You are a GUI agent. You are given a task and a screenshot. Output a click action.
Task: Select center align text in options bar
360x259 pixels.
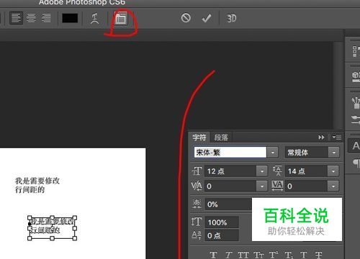tap(31, 18)
